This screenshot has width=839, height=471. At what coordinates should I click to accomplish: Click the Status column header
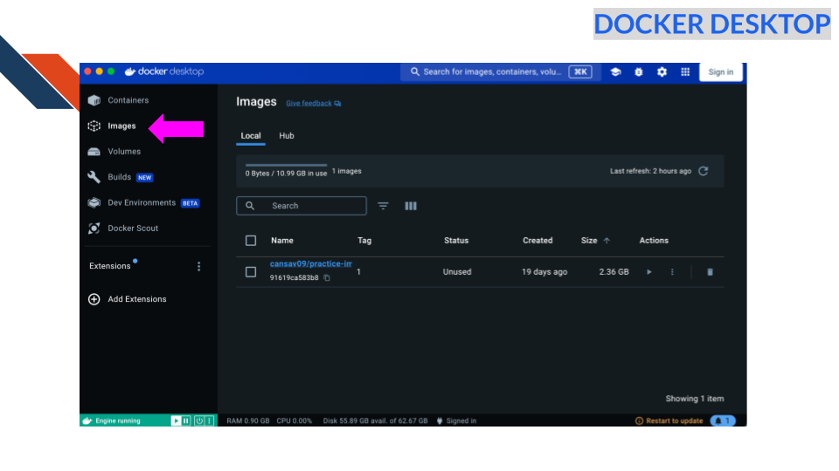[x=456, y=241]
